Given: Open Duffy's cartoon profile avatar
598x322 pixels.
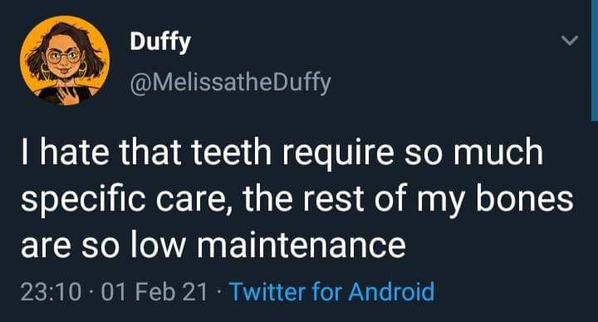Looking at the screenshot, I should pos(66,61).
